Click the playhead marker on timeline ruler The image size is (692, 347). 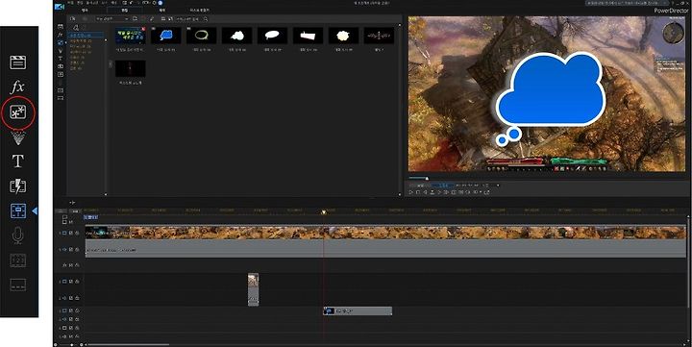(324, 212)
